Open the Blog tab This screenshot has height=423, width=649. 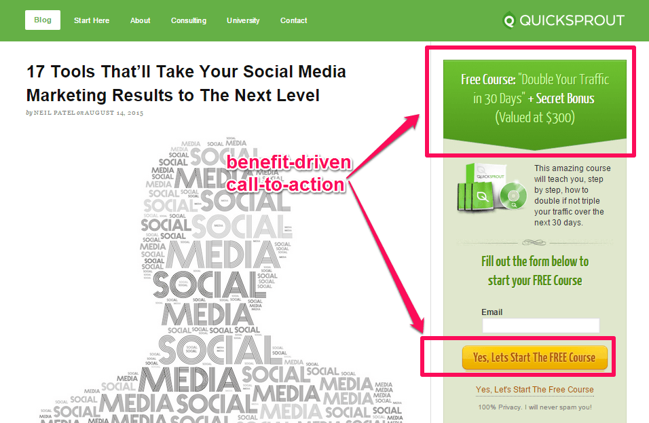click(43, 20)
